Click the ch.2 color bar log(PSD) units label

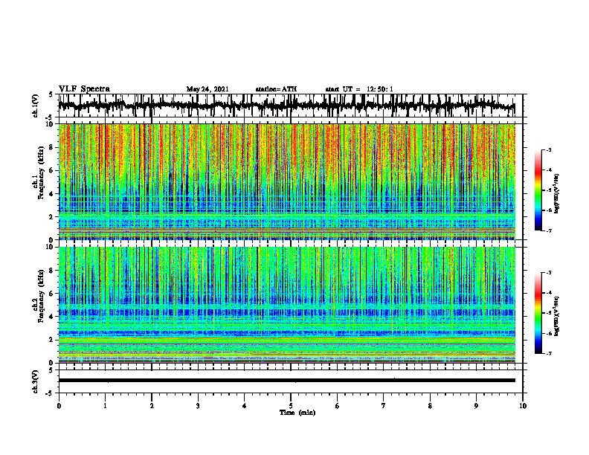[x=557, y=317]
